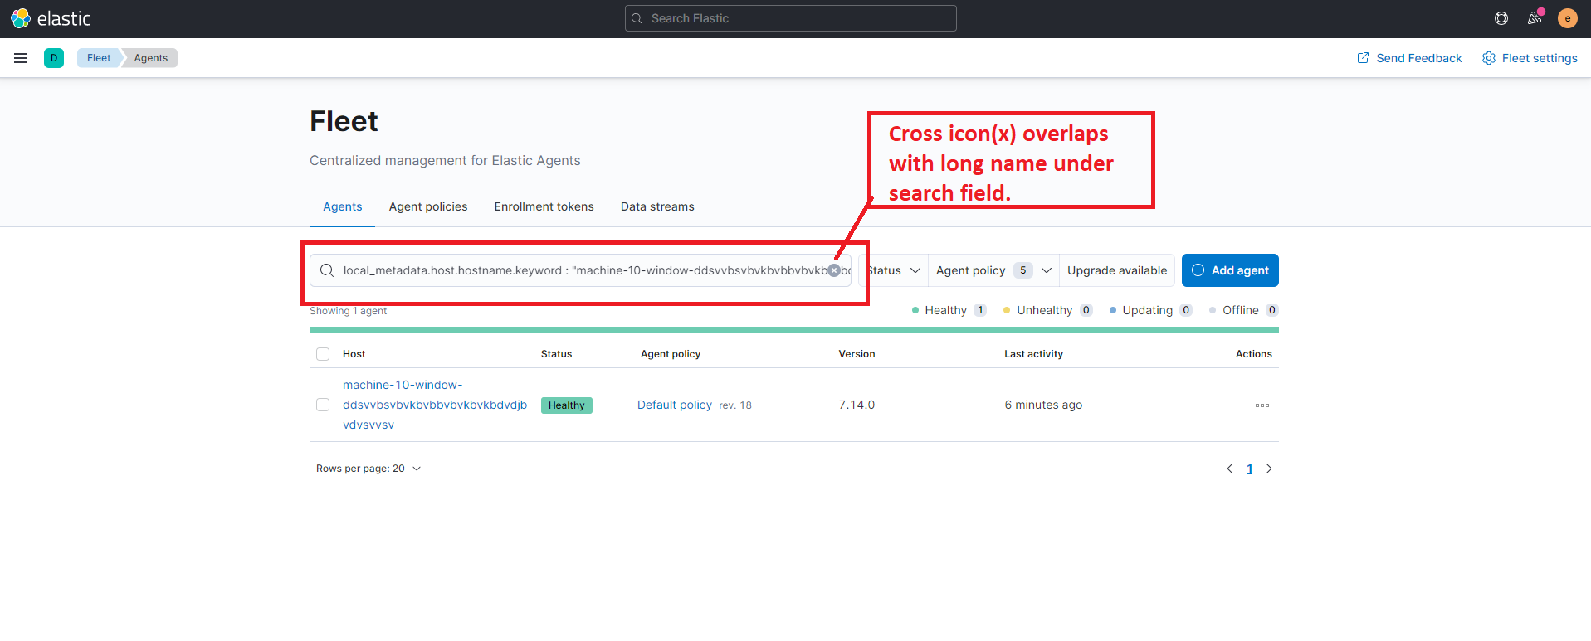Open the Agent policy filter dropdown
This screenshot has width=1591, height=641.
point(994,270)
